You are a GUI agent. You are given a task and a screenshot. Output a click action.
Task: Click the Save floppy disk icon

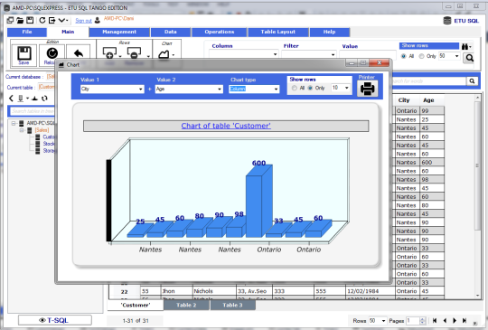(24, 53)
